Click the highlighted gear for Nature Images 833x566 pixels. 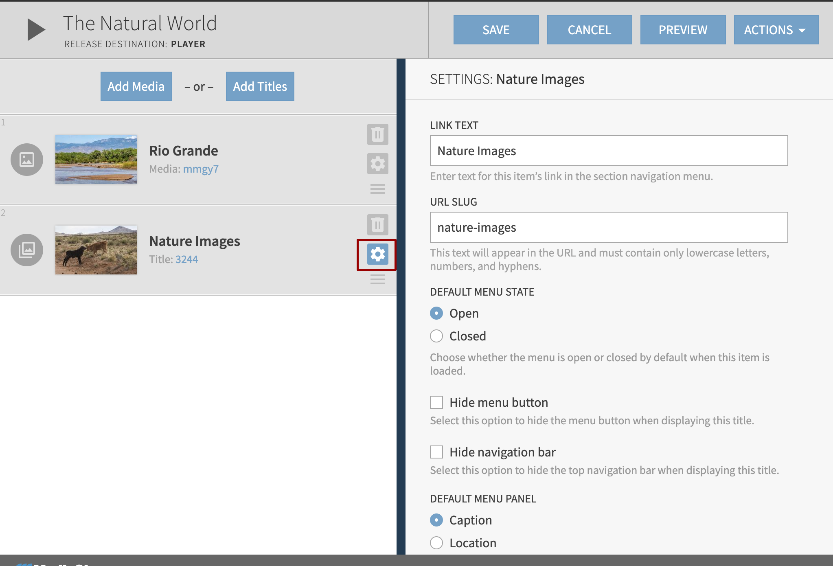pyautogui.click(x=377, y=254)
